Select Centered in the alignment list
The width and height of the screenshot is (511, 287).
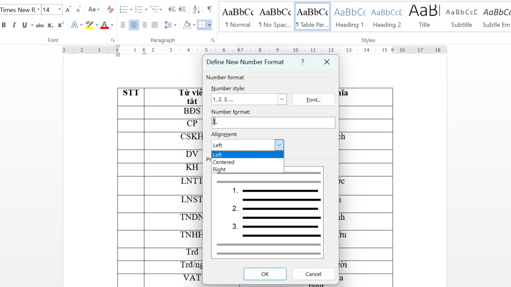point(223,162)
